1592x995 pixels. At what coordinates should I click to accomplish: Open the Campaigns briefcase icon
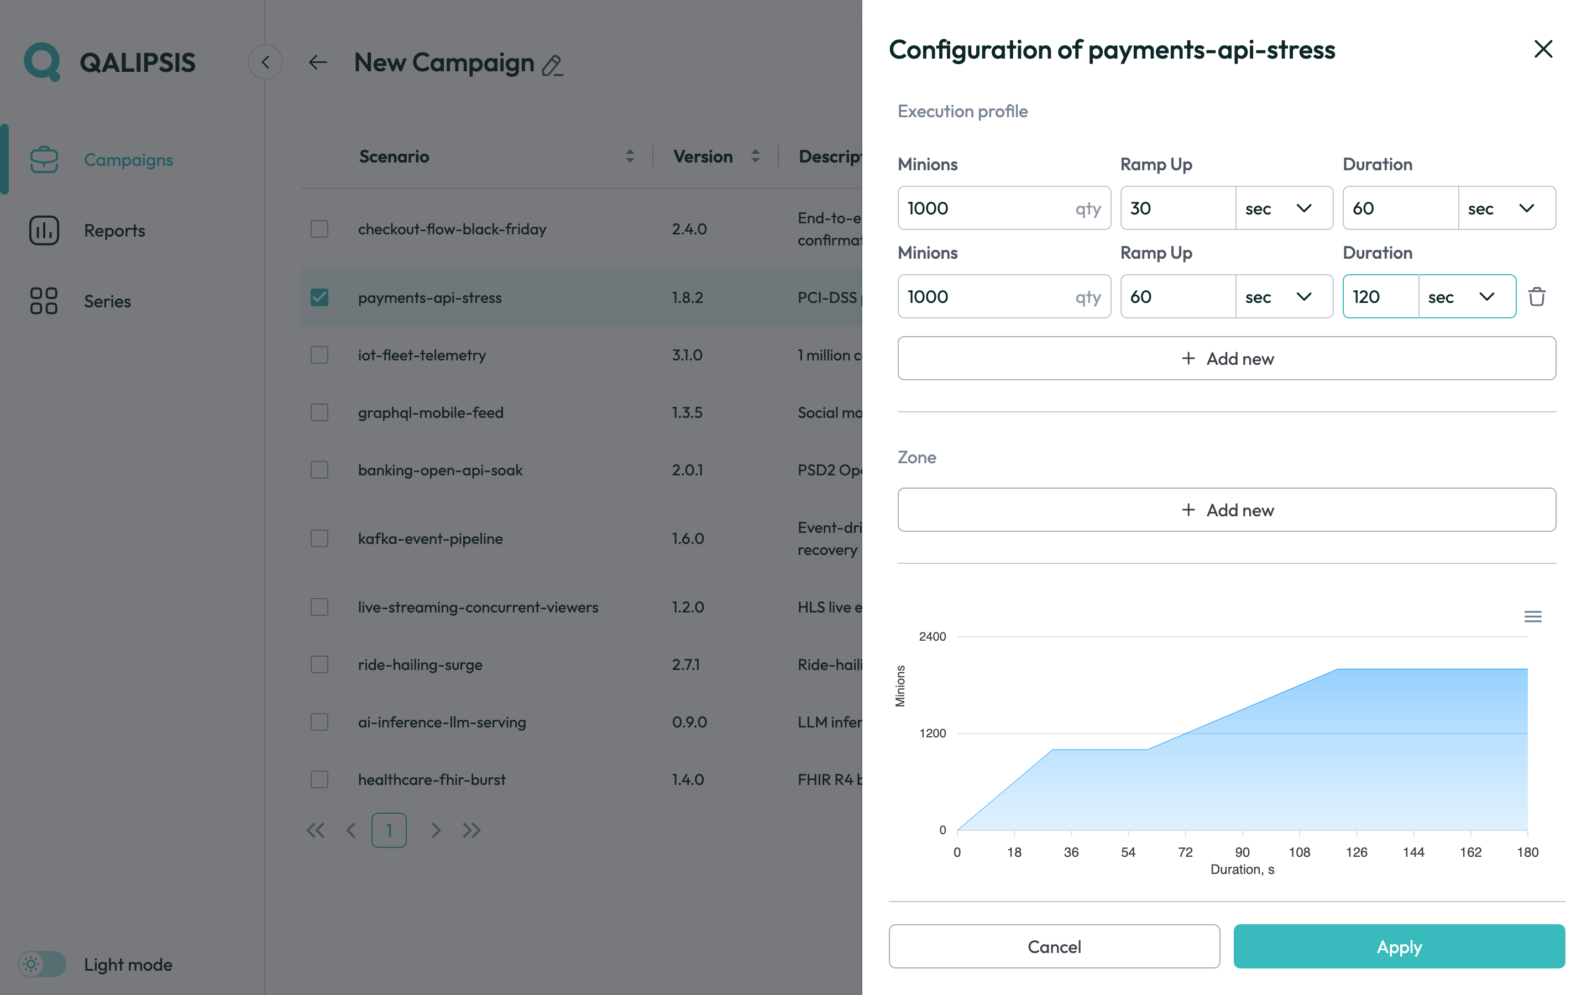44,159
